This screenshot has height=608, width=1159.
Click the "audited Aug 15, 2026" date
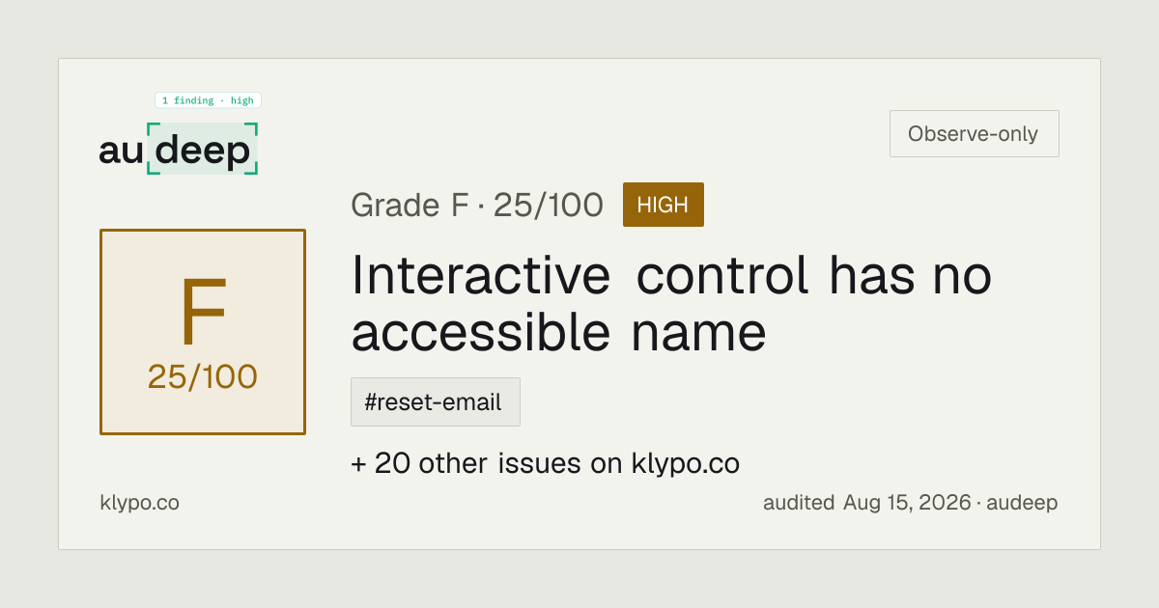[866, 503]
